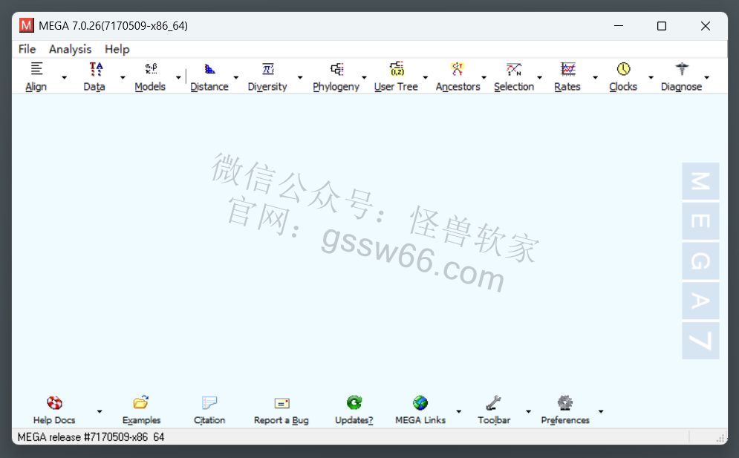Expand the Phylogeny dropdown arrow

click(x=364, y=77)
